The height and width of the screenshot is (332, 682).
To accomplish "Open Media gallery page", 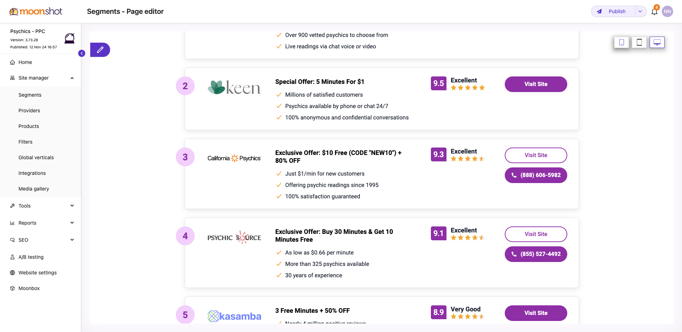I will (34, 189).
